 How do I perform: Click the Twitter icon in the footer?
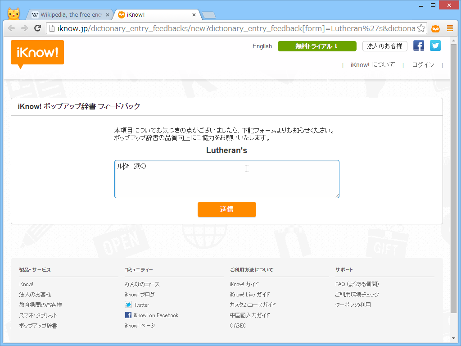click(x=127, y=305)
